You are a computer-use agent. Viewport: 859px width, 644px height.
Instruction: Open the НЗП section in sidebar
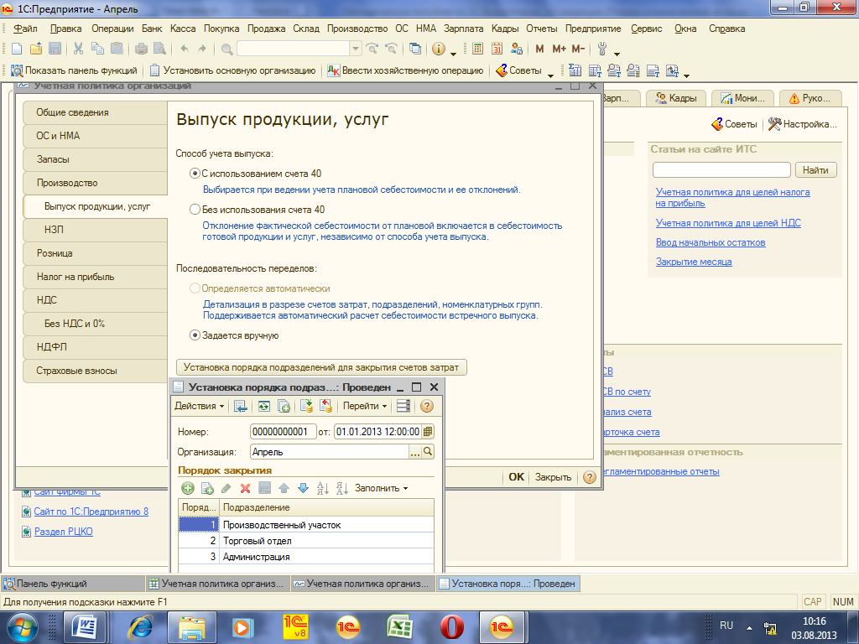[x=96, y=230]
